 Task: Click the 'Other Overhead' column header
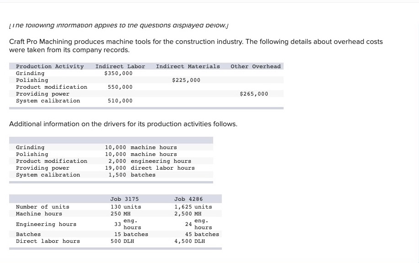[256, 66]
